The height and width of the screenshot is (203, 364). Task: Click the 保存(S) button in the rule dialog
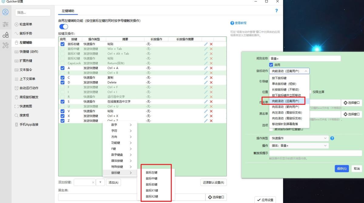click(342, 169)
